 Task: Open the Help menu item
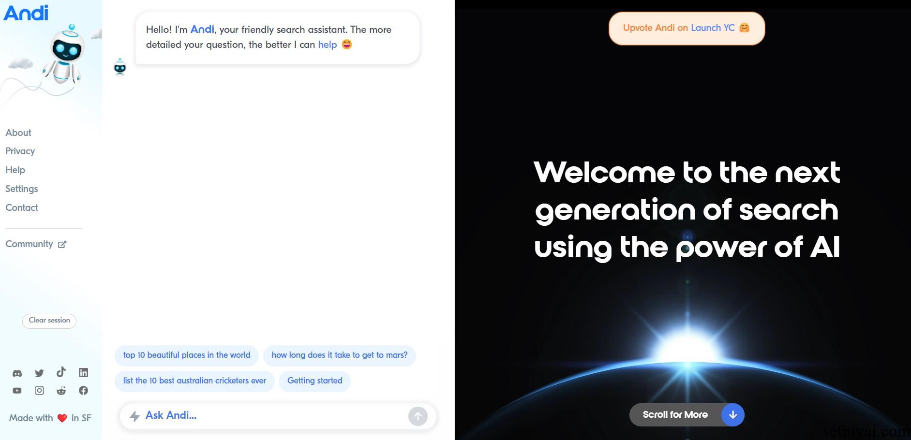pos(15,170)
